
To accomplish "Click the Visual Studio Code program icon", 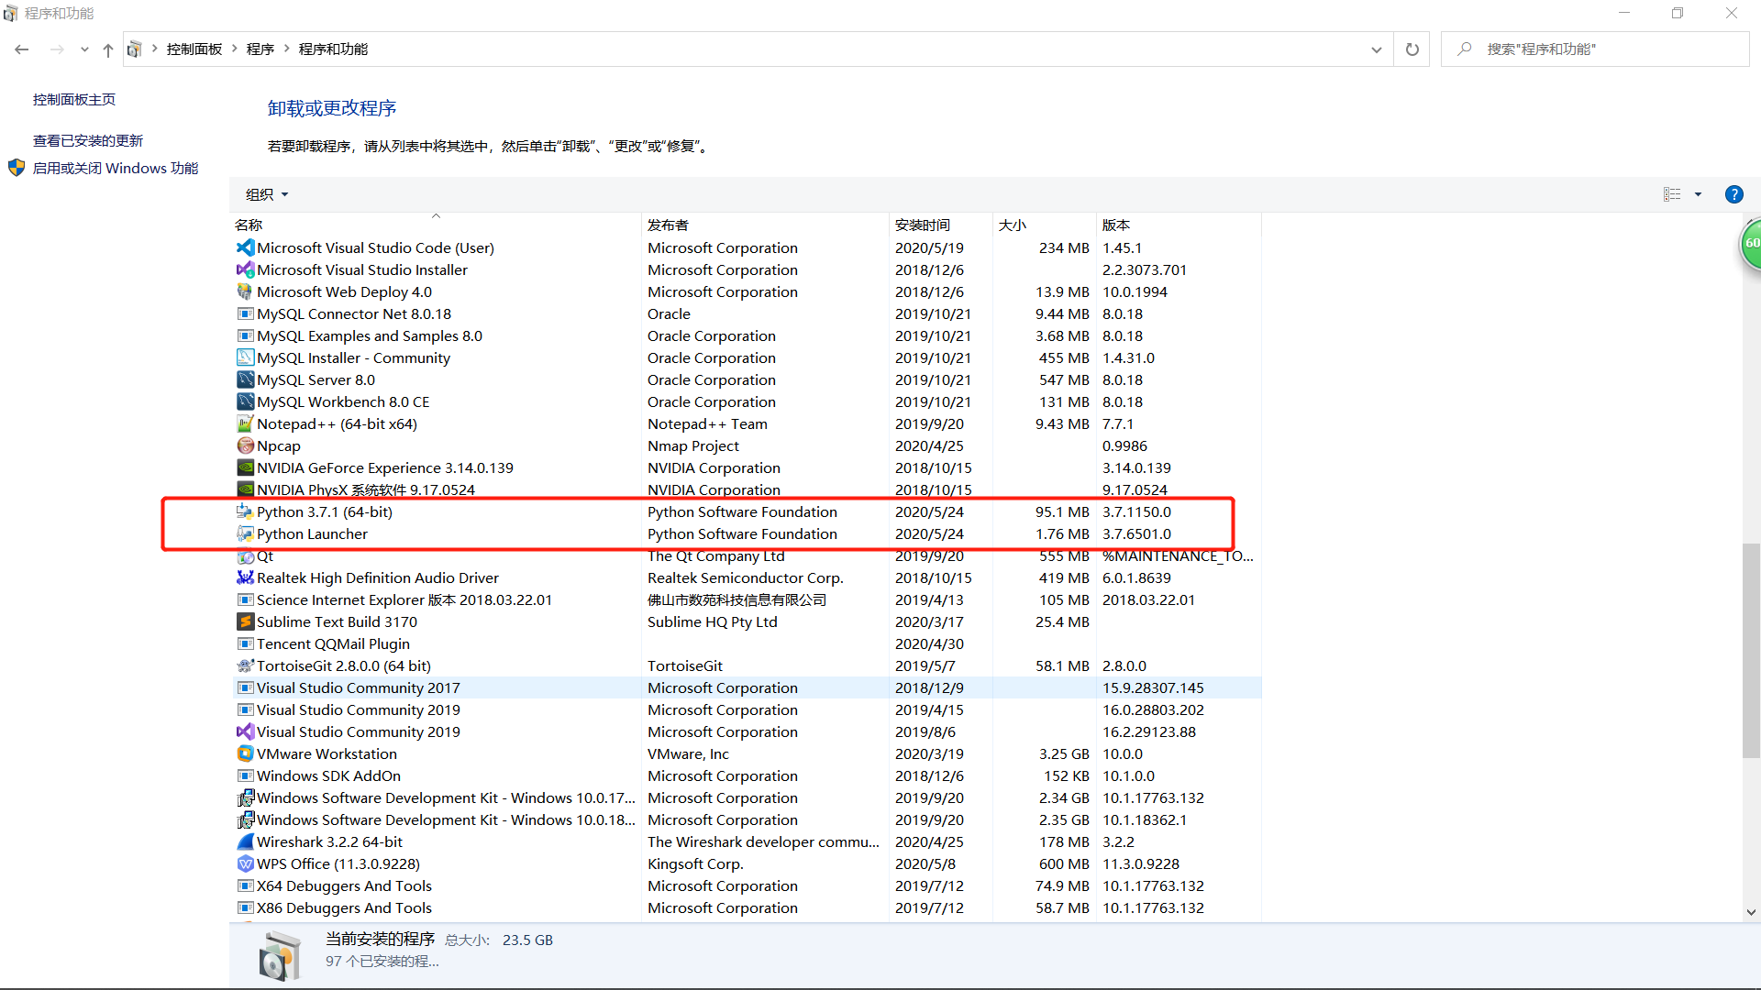I will tap(245, 247).
